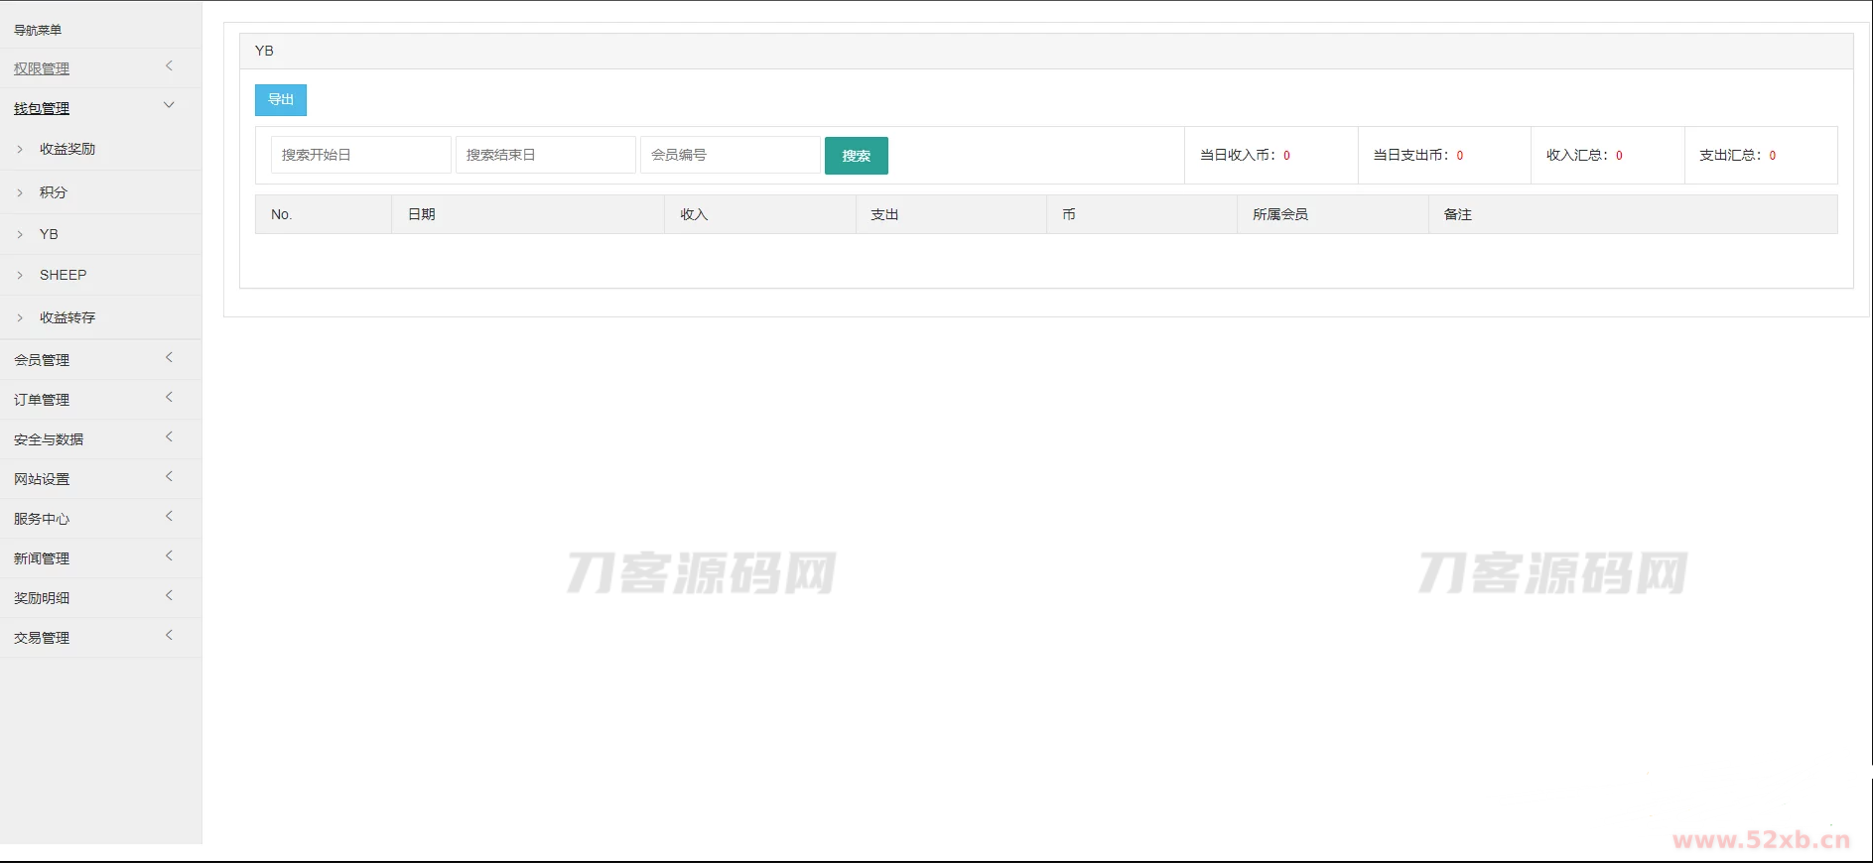Open the 奖励明细 sidebar menu

[42, 598]
